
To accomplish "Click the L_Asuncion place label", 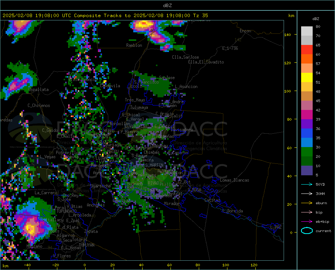I will coord(186,87).
